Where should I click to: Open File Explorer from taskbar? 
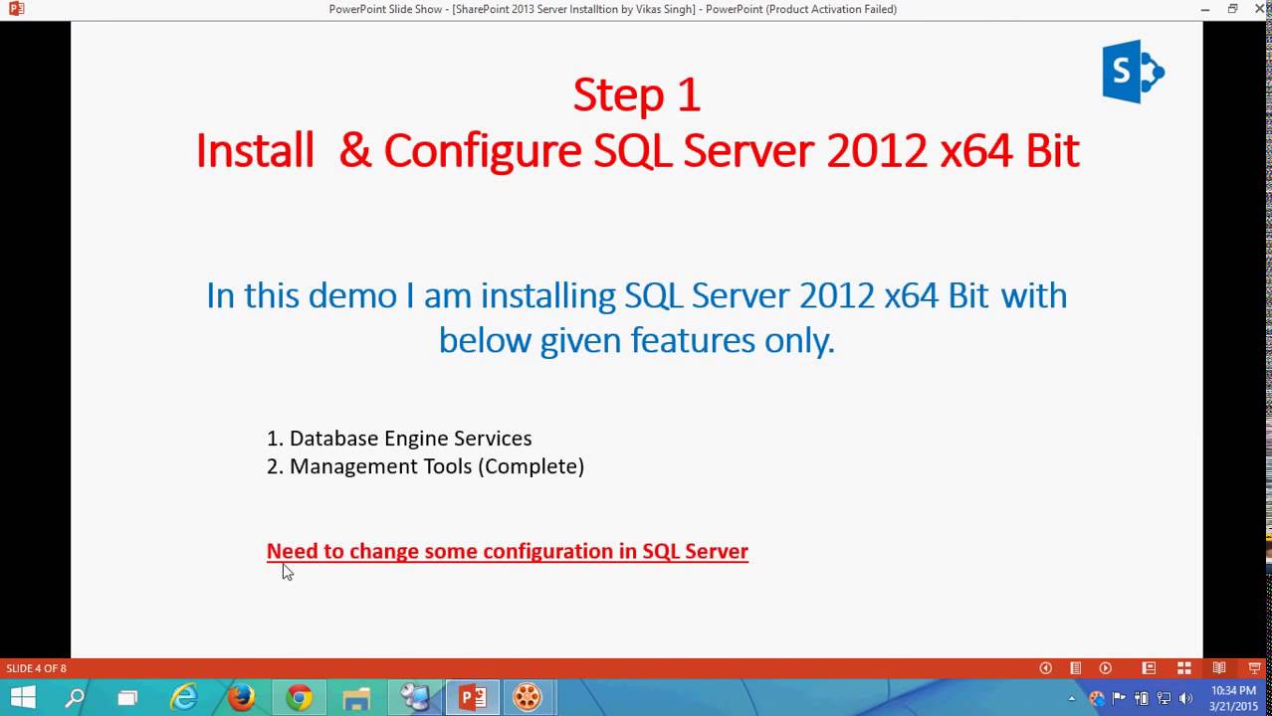pos(356,698)
